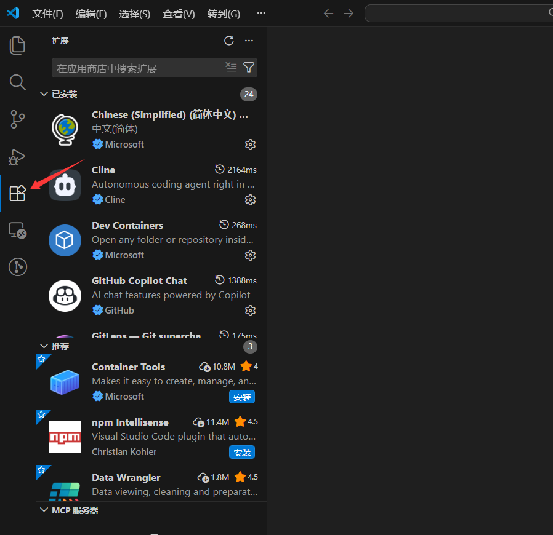Open the 转到(G) menu
553x535 pixels.
(224, 14)
